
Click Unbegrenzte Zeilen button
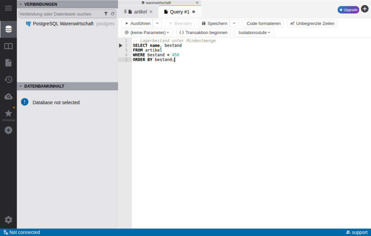coord(312,24)
